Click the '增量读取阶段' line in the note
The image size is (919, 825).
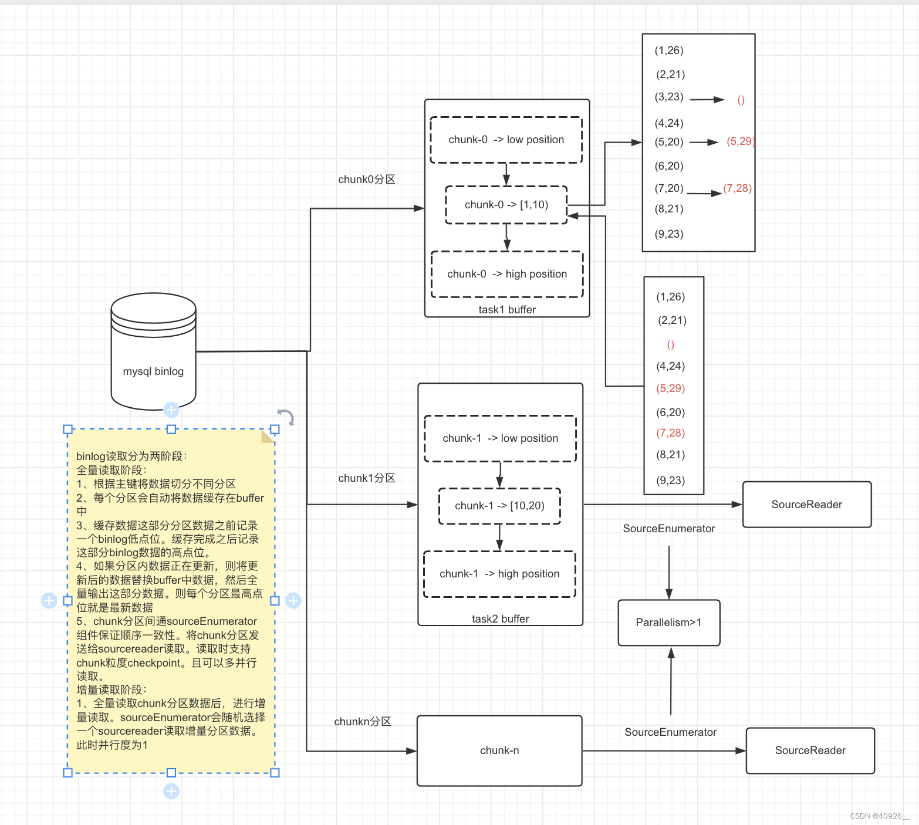coord(112,690)
